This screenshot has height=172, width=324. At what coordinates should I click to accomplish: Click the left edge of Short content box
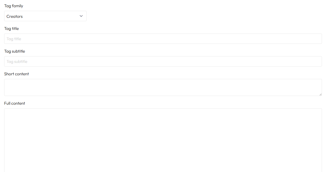(x=6, y=87)
